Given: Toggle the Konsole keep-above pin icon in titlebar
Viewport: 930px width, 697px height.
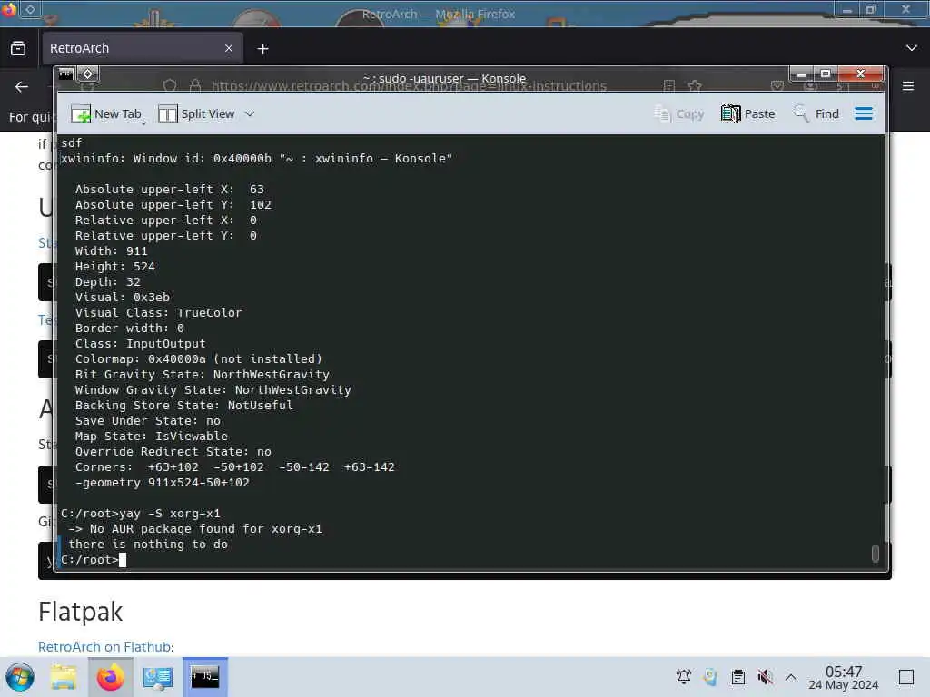Looking at the screenshot, I should [x=88, y=74].
